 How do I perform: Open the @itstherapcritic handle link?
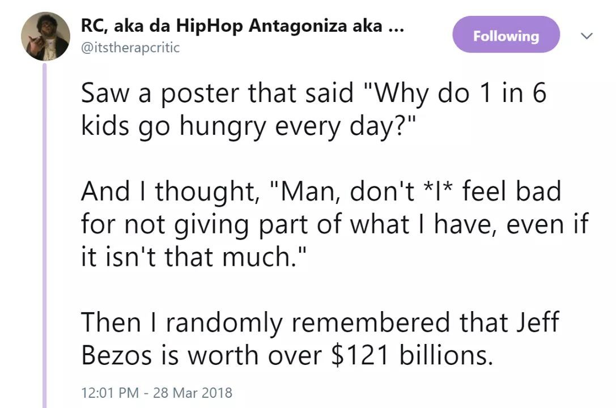(130, 48)
